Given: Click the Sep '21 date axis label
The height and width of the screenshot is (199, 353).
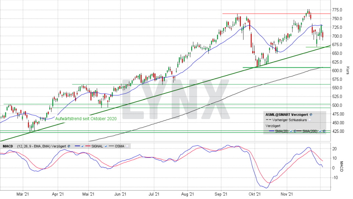Looking at the screenshot, I should coord(221,193).
